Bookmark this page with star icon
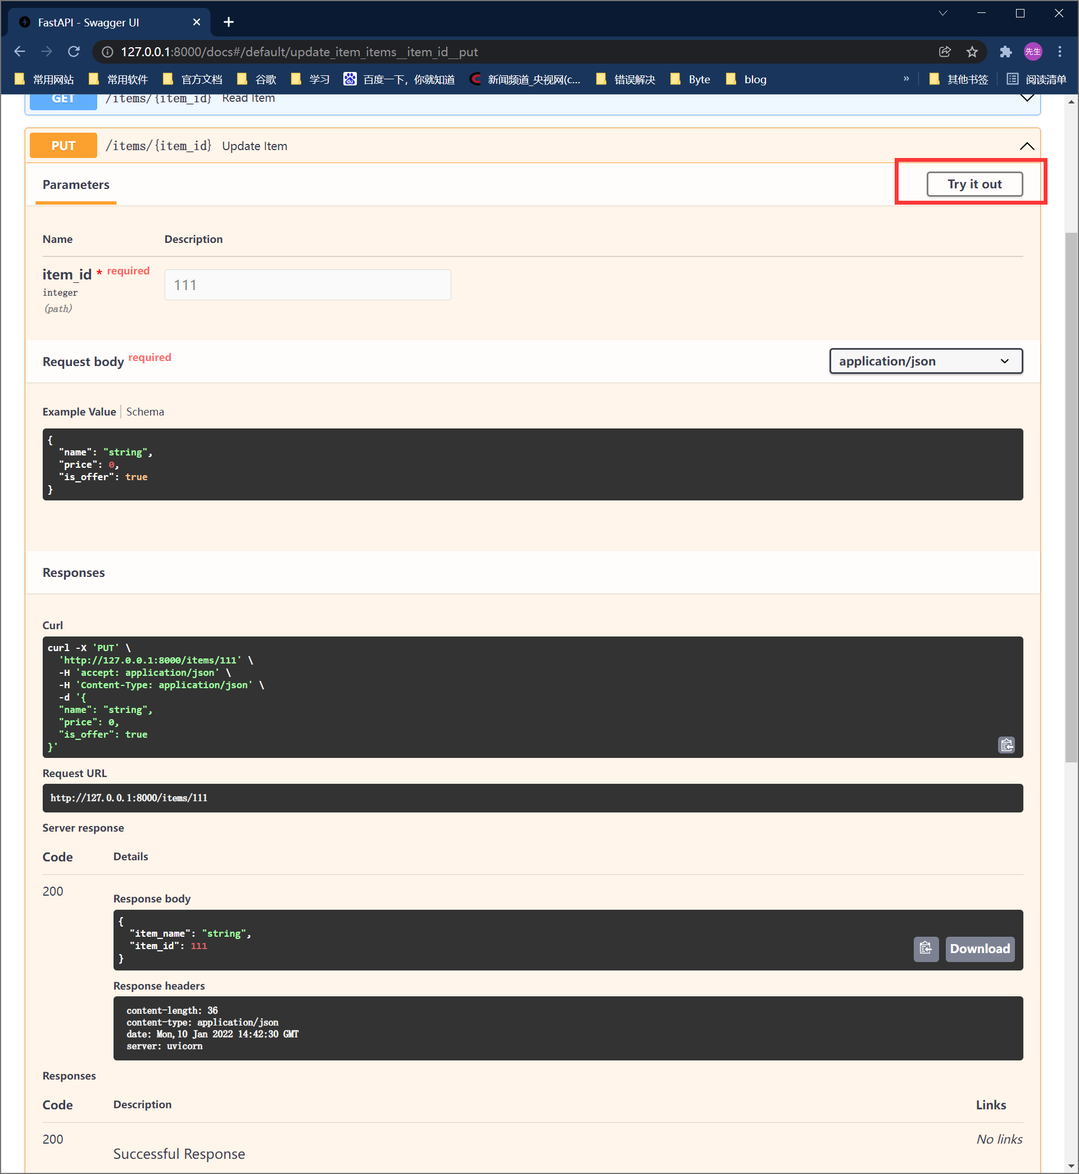The width and height of the screenshot is (1079, 1174). click(x=972, y=52)
